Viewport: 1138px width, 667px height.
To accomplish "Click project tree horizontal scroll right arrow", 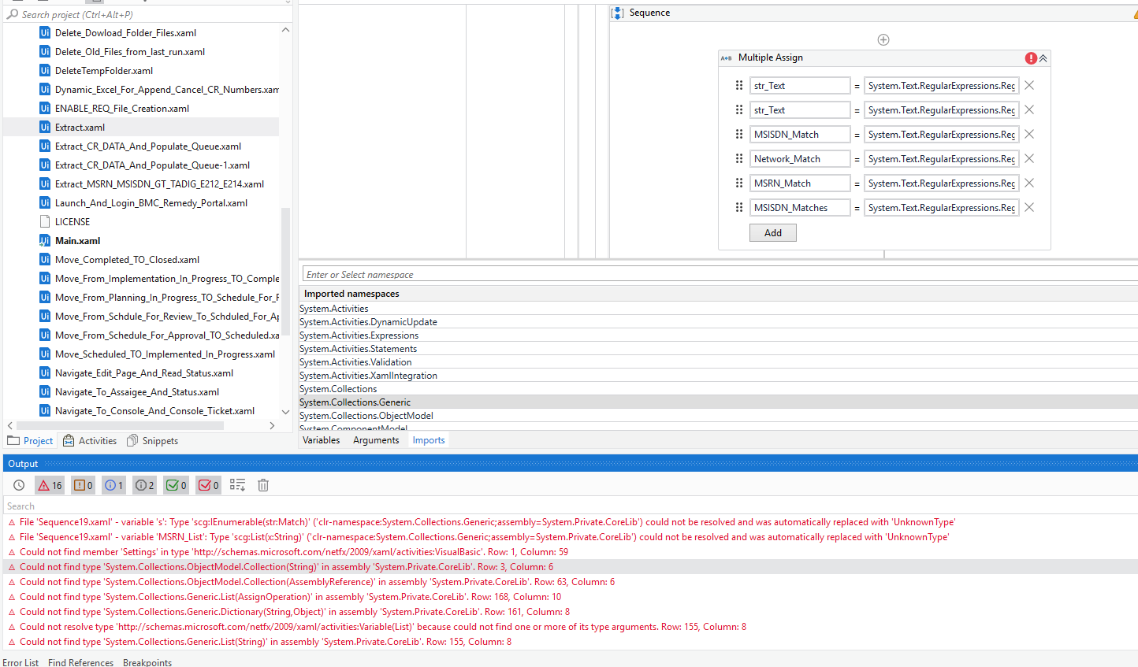I will [272, 425].
